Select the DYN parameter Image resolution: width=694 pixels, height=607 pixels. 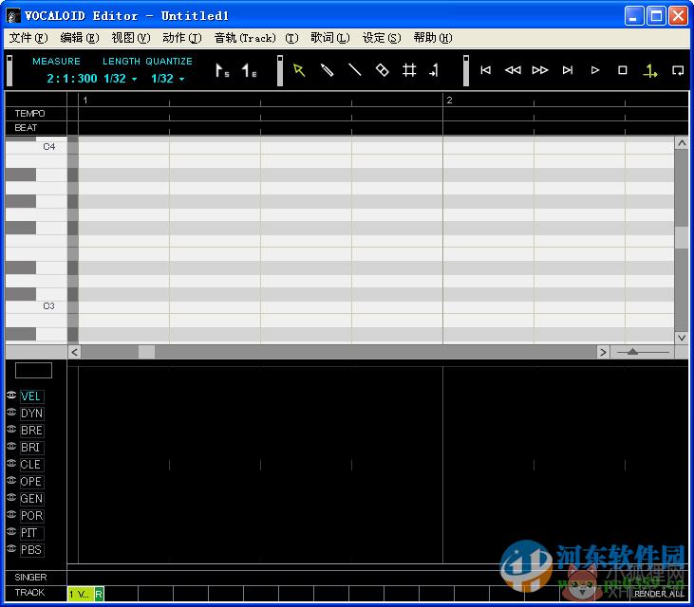(x=32, y=414)
